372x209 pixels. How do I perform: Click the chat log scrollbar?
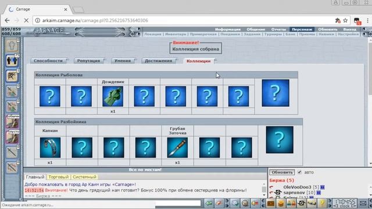click(264, 189)
